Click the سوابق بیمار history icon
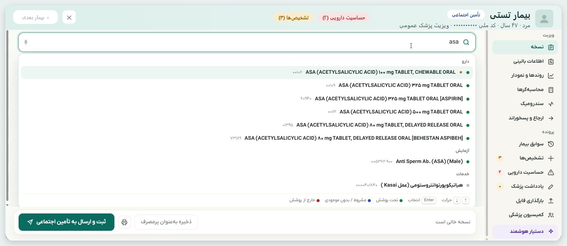This screenshot has height=246, width=567. click(551, 144)
